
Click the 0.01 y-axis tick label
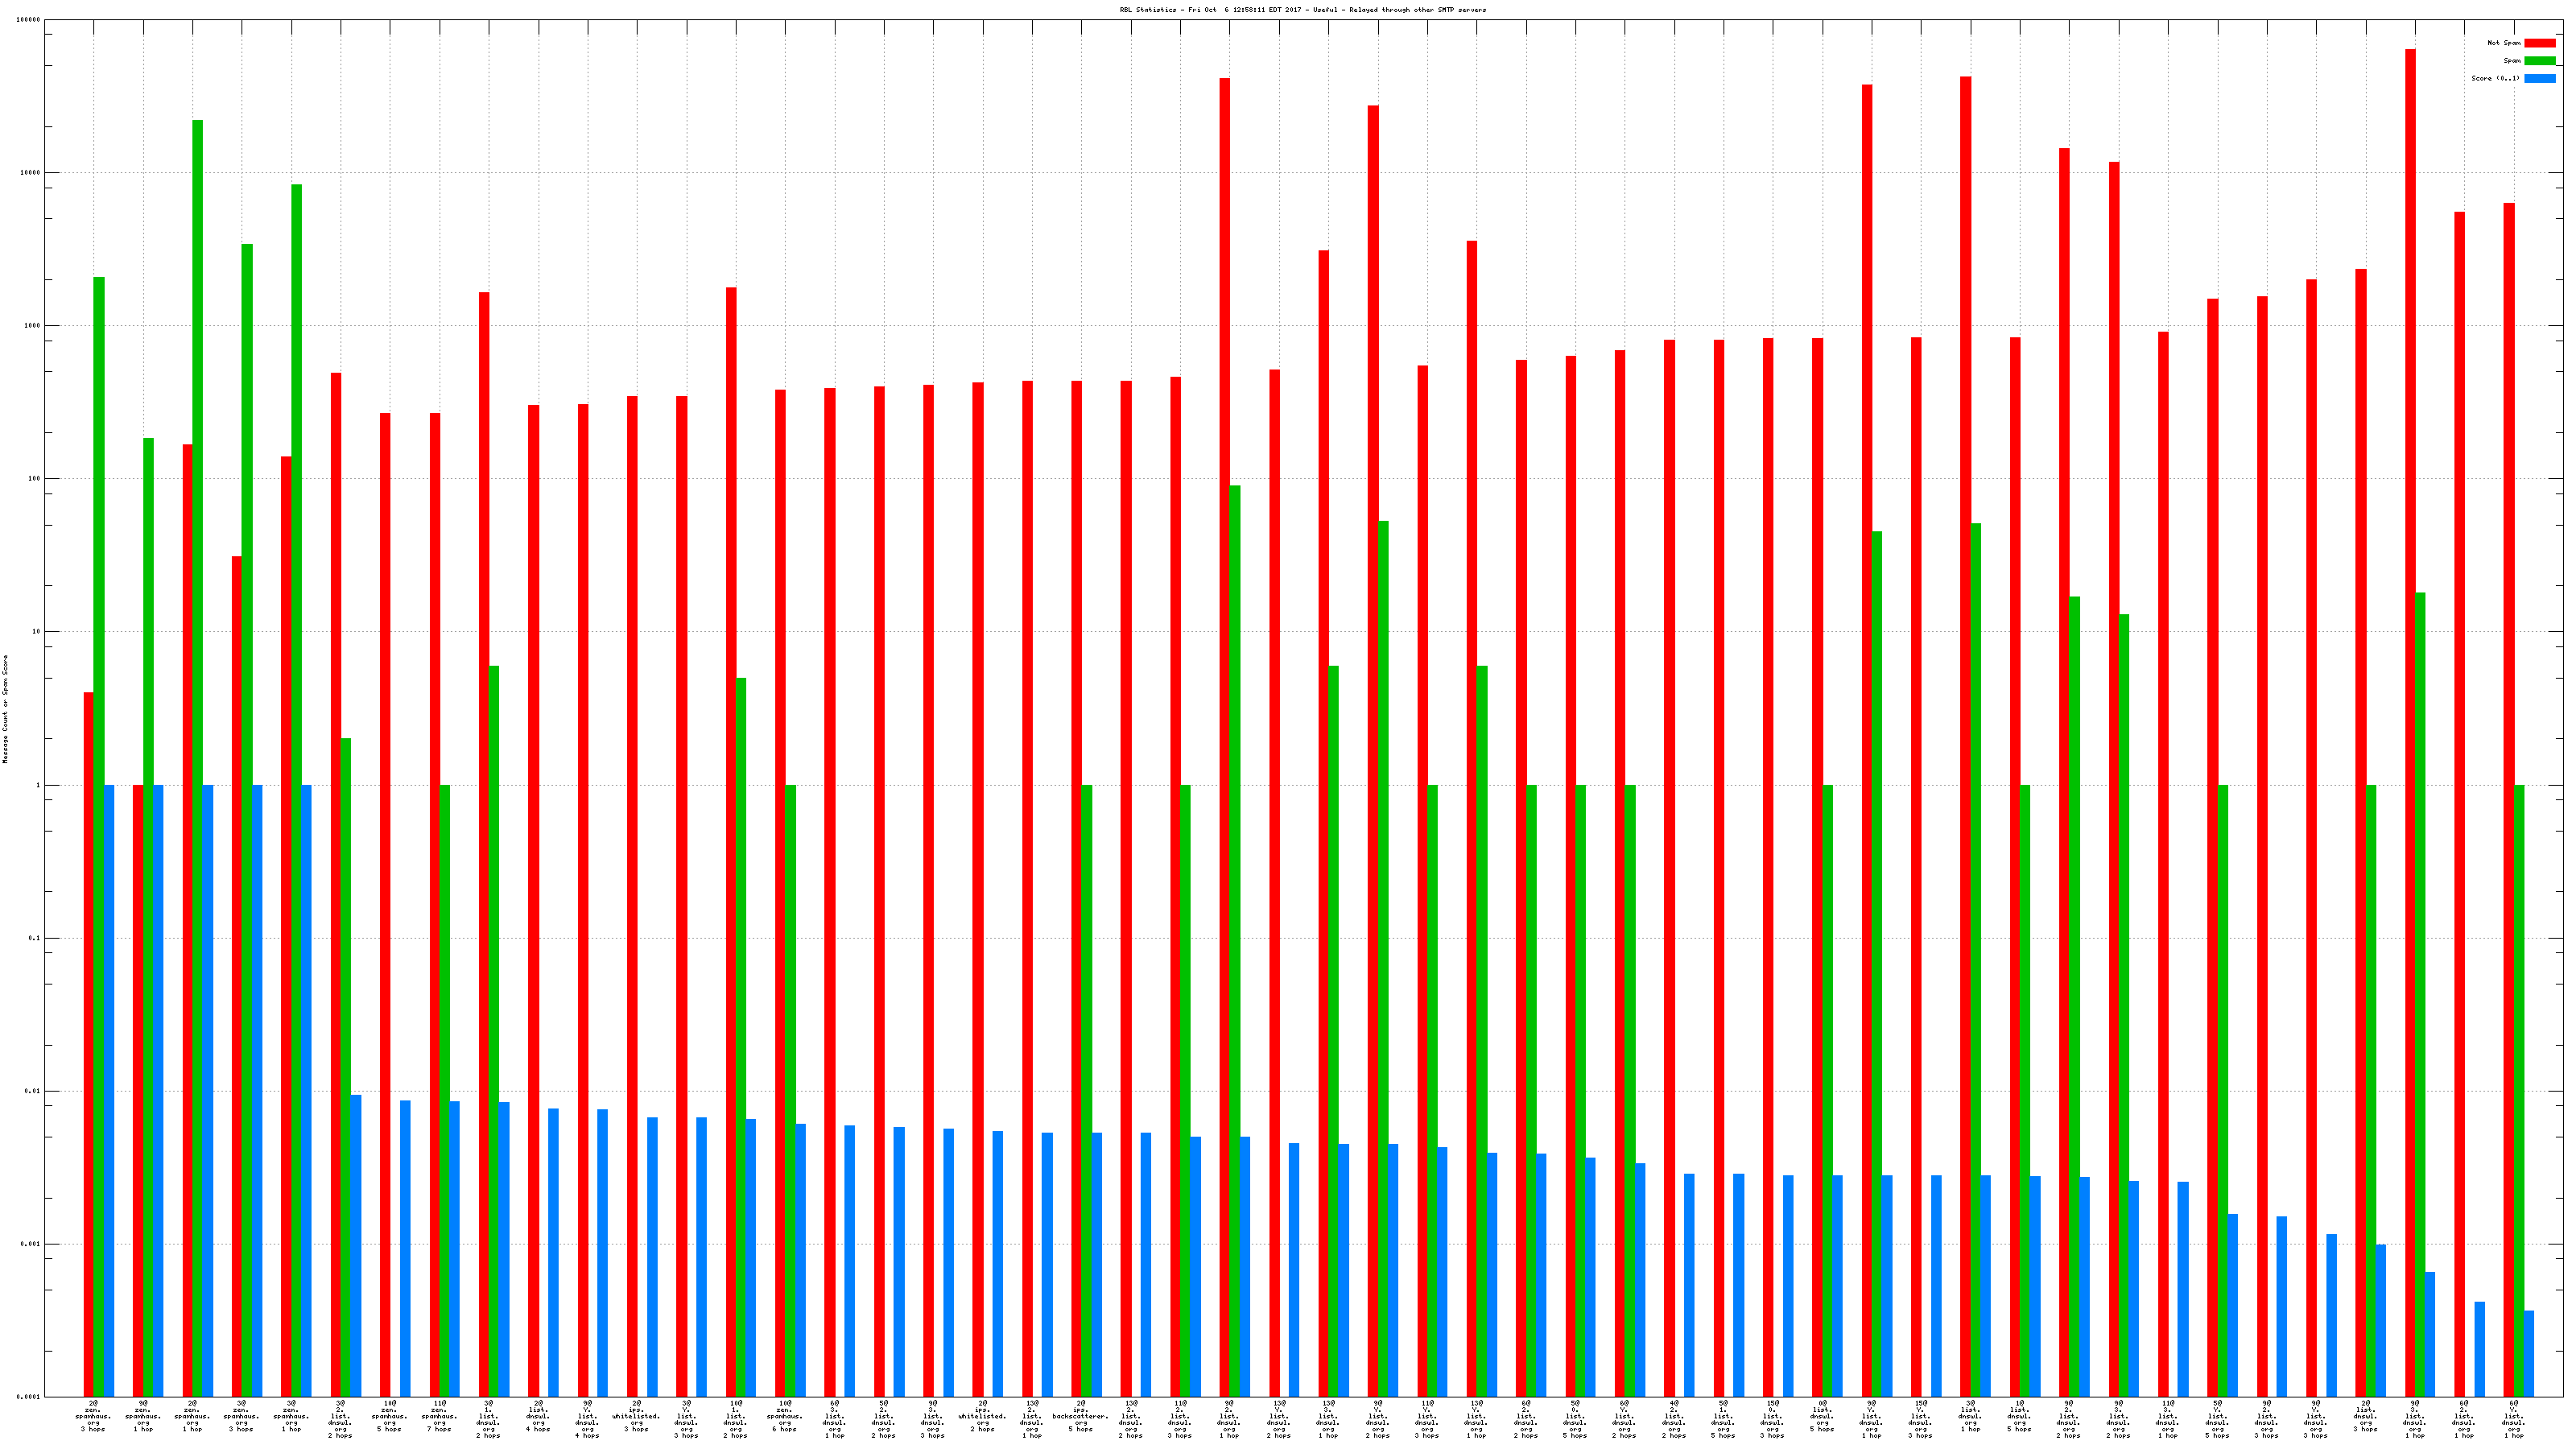coord(32,1091)
